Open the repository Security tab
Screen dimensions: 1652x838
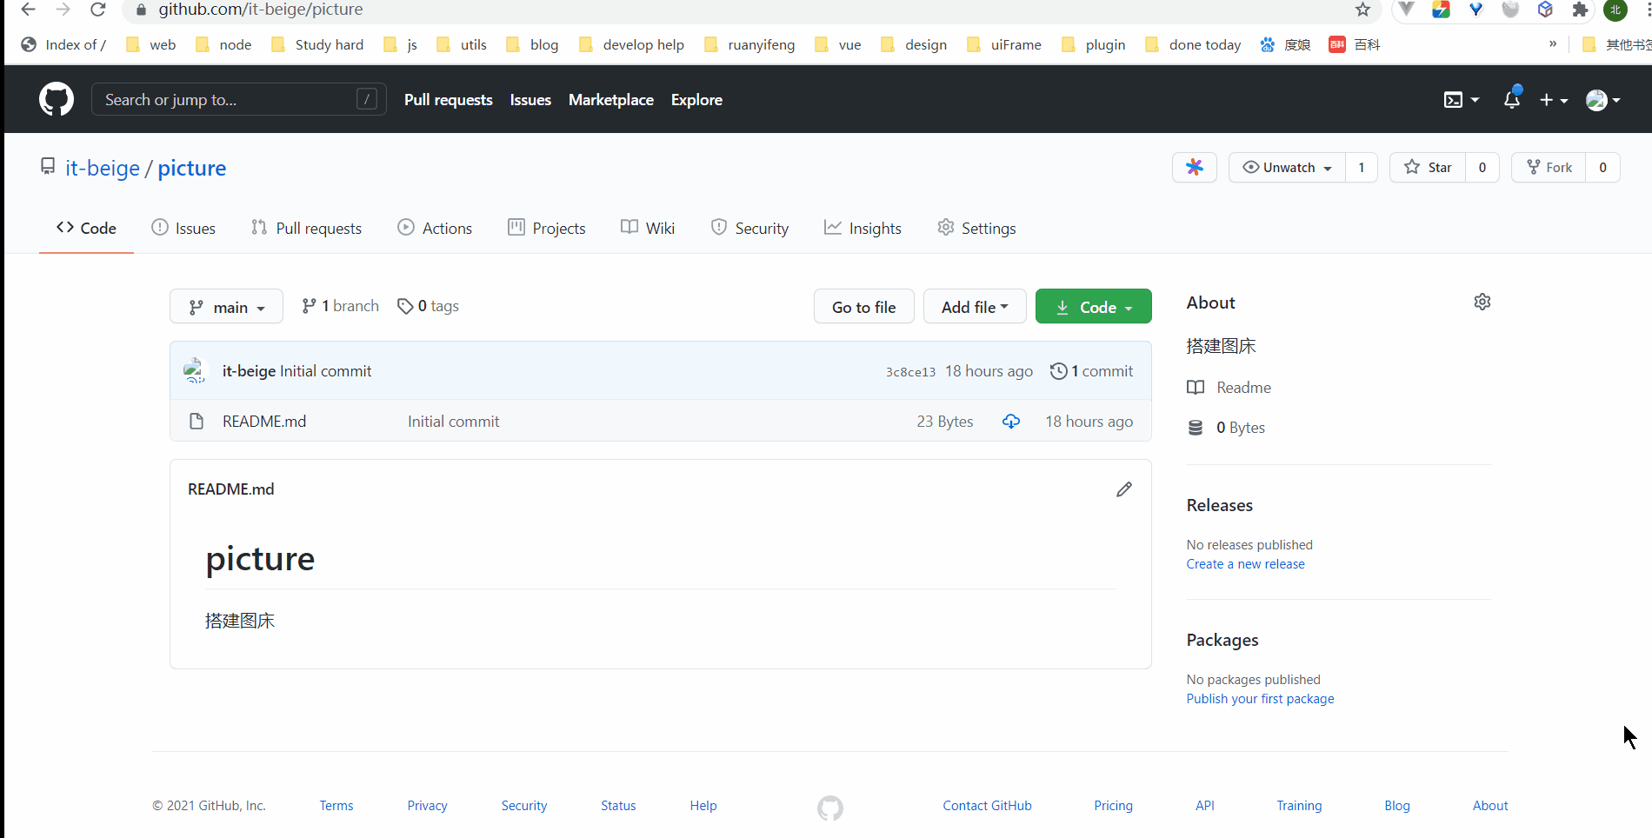(x=749, y=228)
